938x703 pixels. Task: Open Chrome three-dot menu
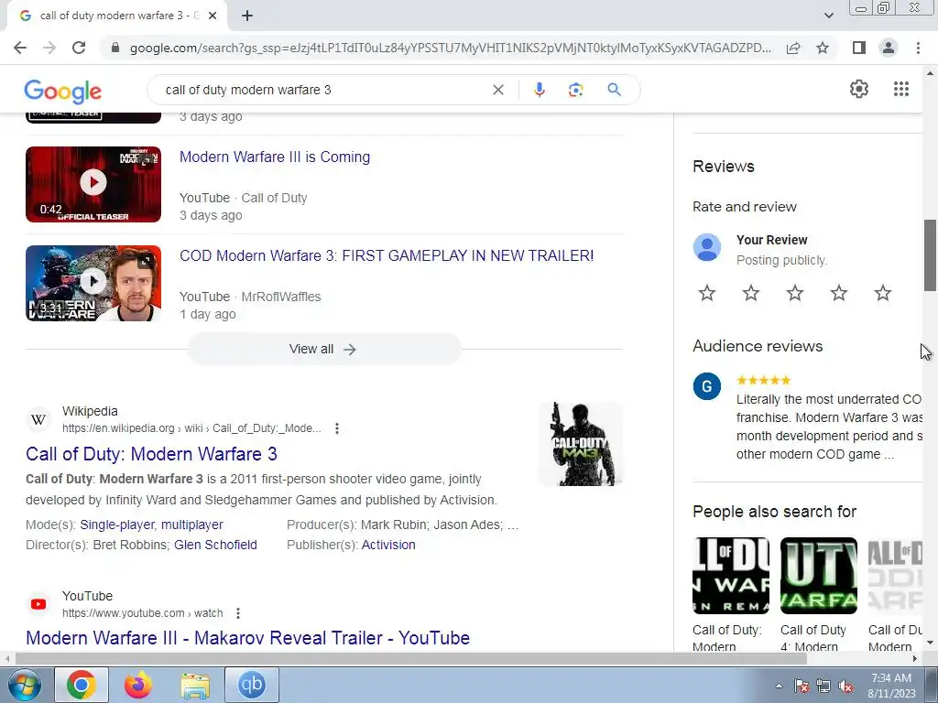[918, 48]
